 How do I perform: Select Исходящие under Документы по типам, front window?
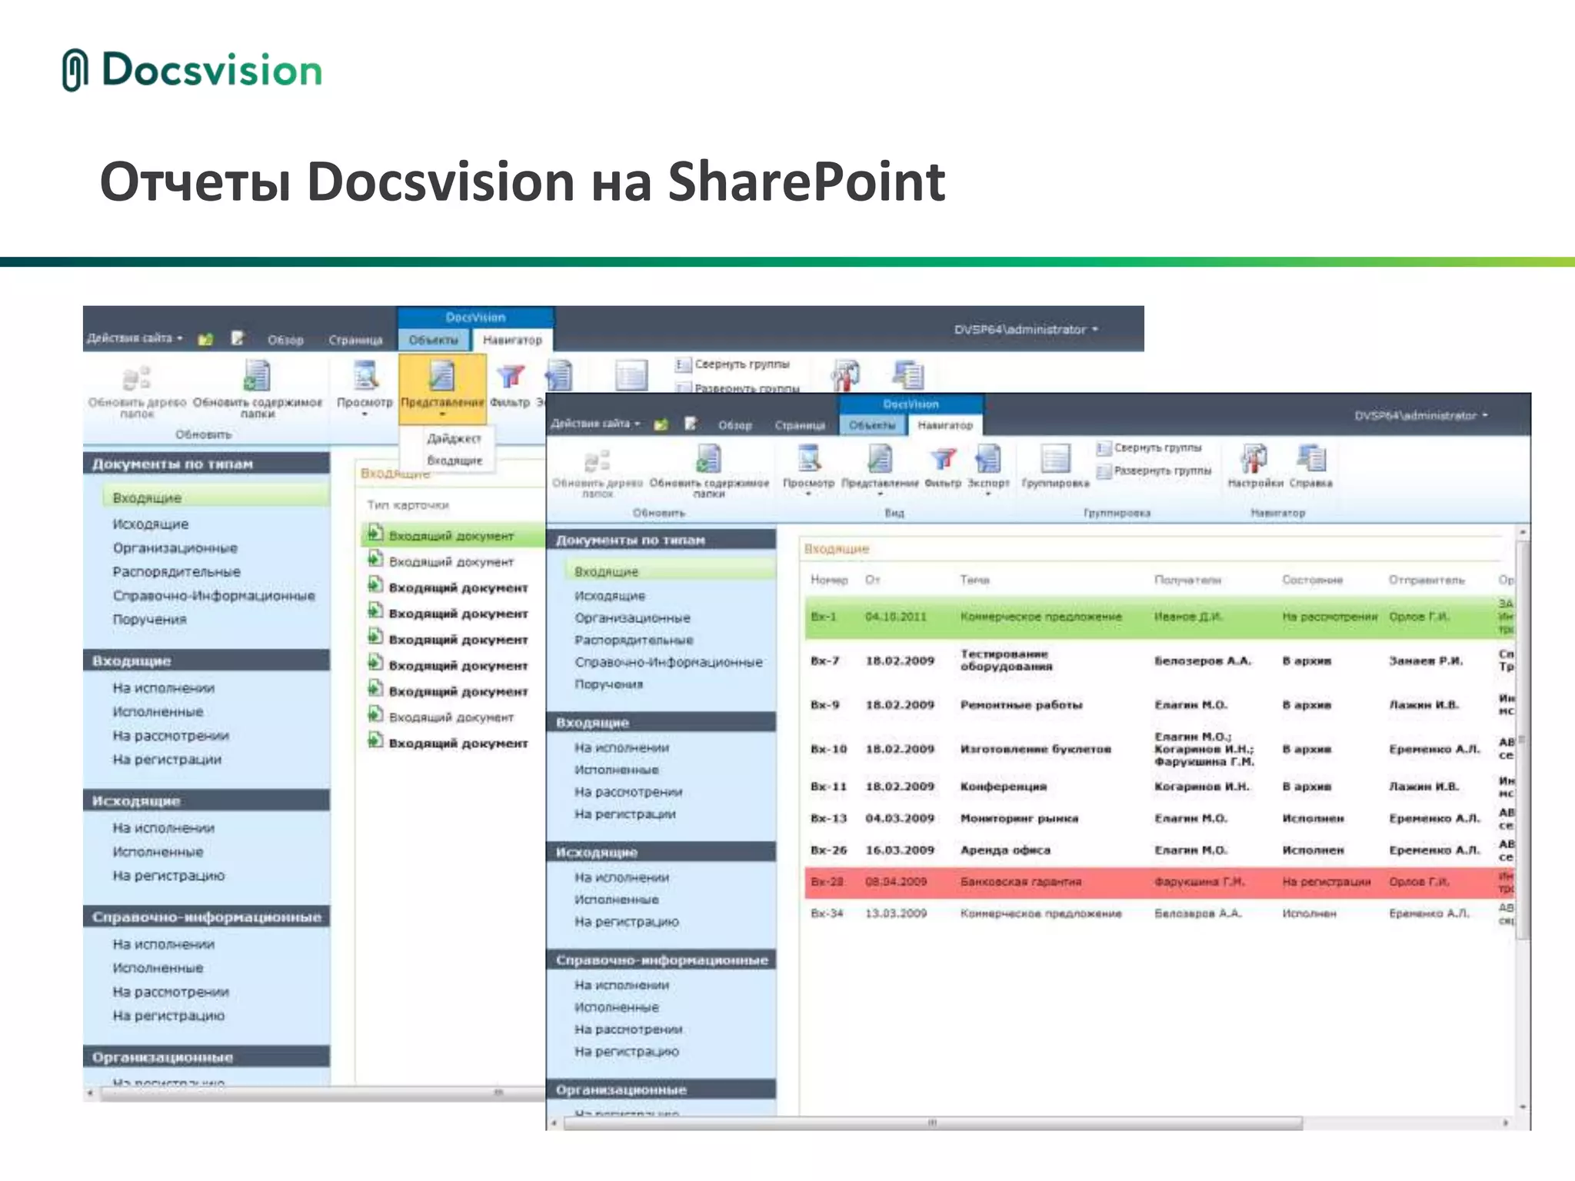coord(610,596)
